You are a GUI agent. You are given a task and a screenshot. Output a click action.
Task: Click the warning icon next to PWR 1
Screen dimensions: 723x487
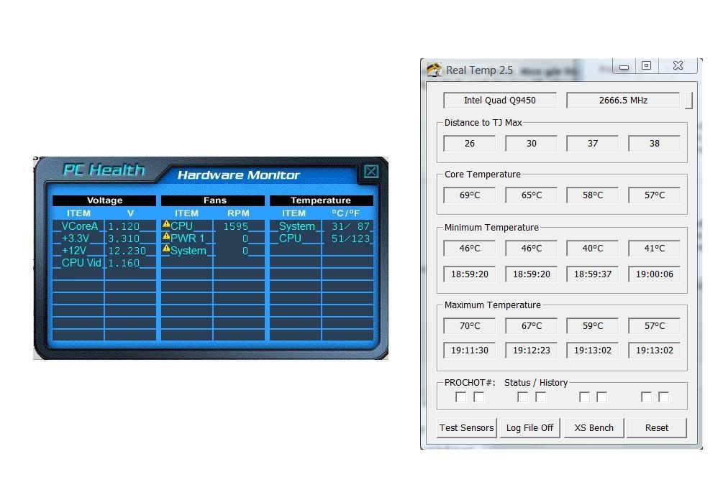coord(166,237)
